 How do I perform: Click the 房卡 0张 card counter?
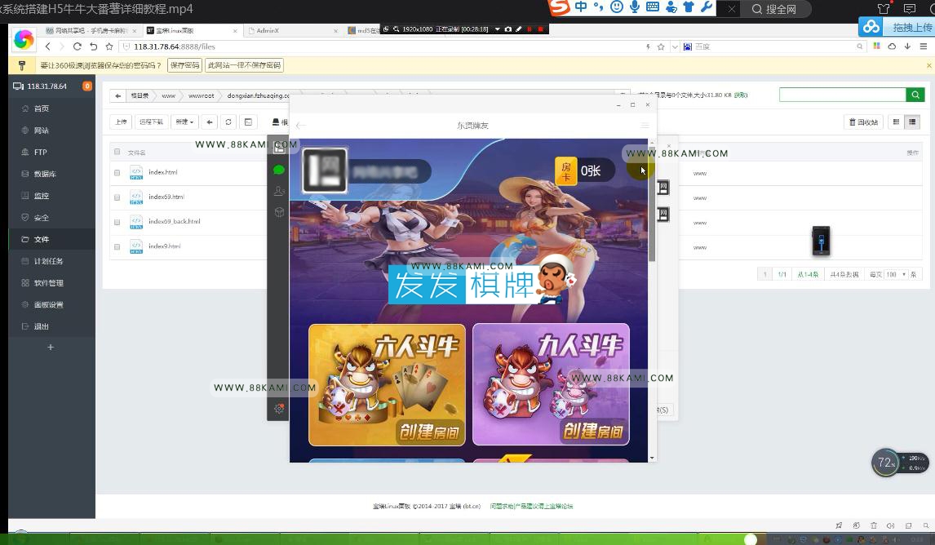point(584,171)
